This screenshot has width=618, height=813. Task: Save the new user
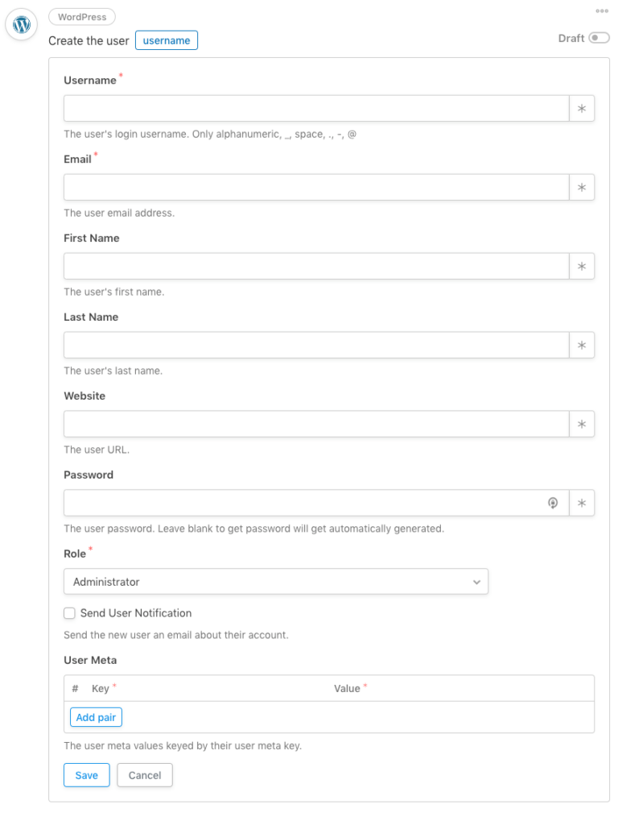pos(86,775)
